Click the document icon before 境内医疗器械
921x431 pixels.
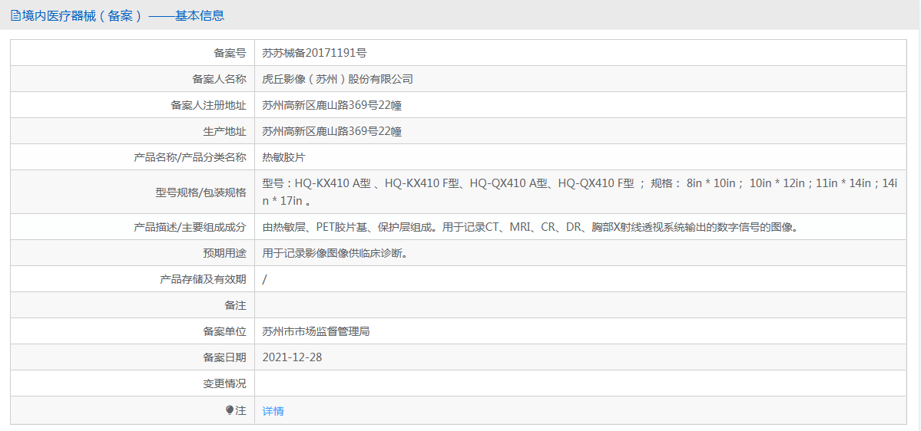click(x=16, y=16)
